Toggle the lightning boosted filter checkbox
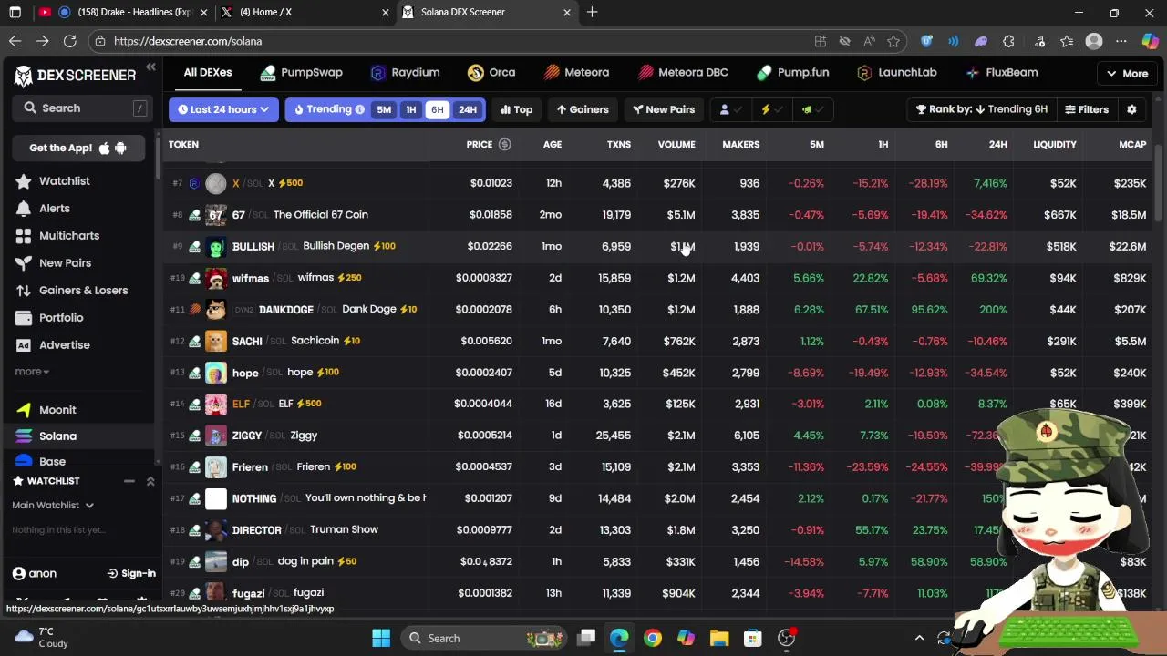The height and width of the screenshot is (656, 1167). [x=771, y=109]
